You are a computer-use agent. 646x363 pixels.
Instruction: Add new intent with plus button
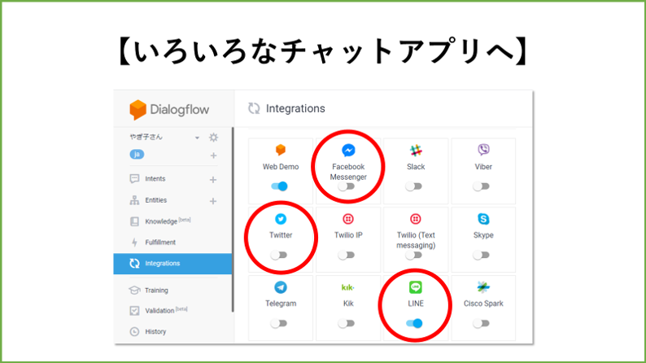[x=213, y=180]
